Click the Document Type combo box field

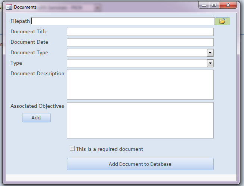(x=137, y=53)
